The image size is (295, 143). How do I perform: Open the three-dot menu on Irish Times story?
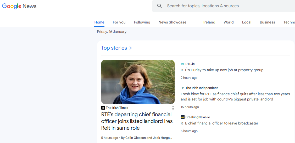coord(173,108)
